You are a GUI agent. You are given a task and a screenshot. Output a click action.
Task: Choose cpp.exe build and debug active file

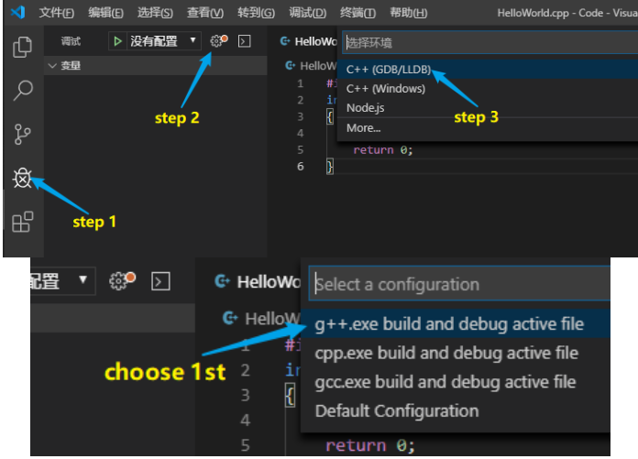pos(456,353)
